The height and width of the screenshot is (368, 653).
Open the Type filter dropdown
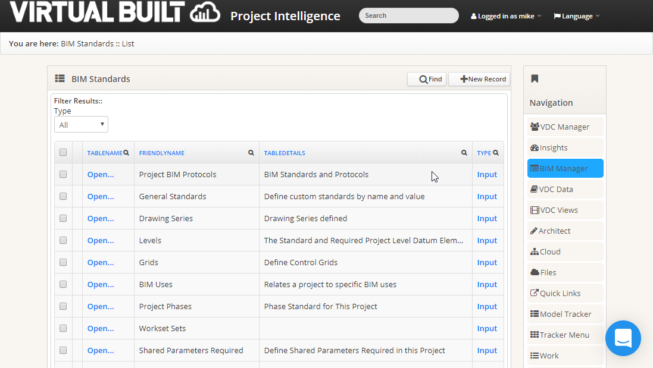click(81, 124)
